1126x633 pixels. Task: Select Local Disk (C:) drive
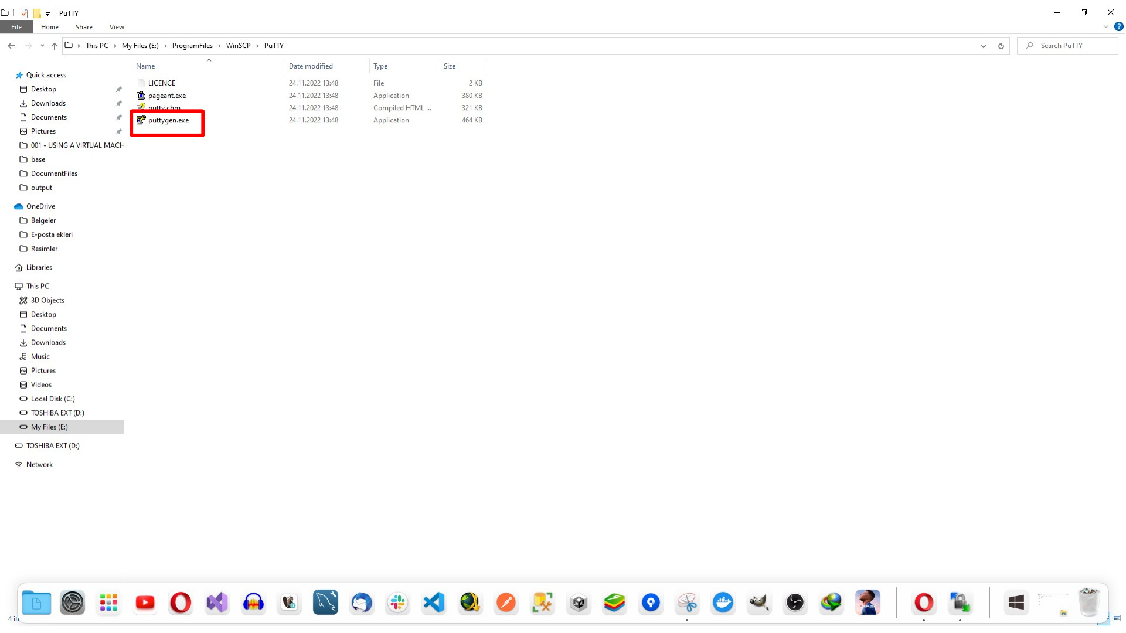click(x=53, y=399)
